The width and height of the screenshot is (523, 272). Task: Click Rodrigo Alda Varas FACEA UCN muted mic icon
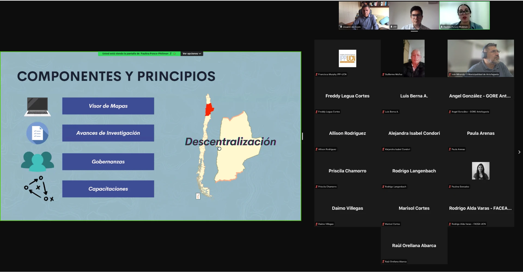tap(450, 224)
